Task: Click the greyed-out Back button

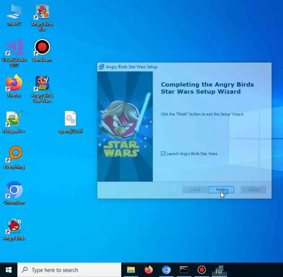Action: pos(195,190)
